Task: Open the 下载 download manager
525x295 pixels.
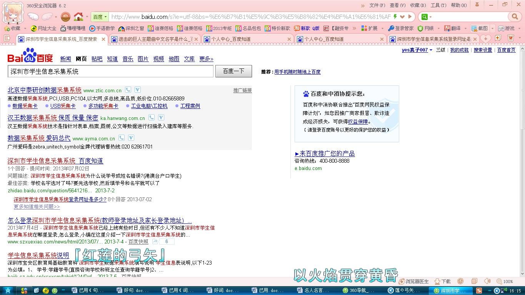Action: 442,281
